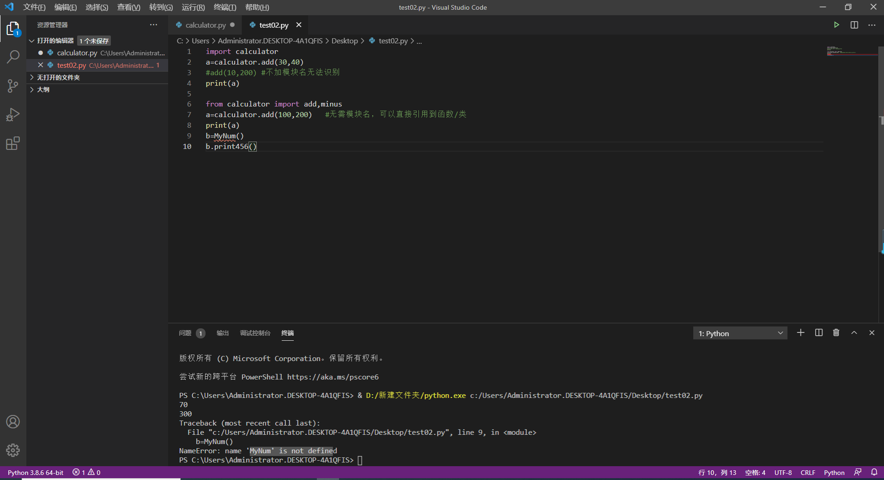This screenshot has height=480, width=884.
Task: Switch to the 调试控制台 tab
Action: 255,333
